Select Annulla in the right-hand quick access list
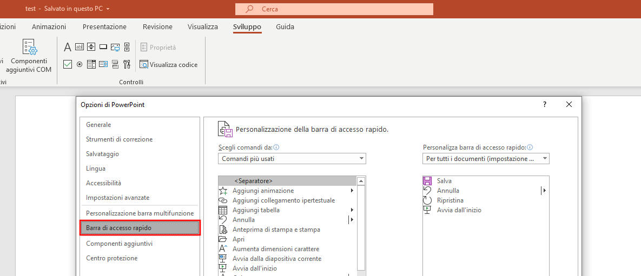 point(486,190)
